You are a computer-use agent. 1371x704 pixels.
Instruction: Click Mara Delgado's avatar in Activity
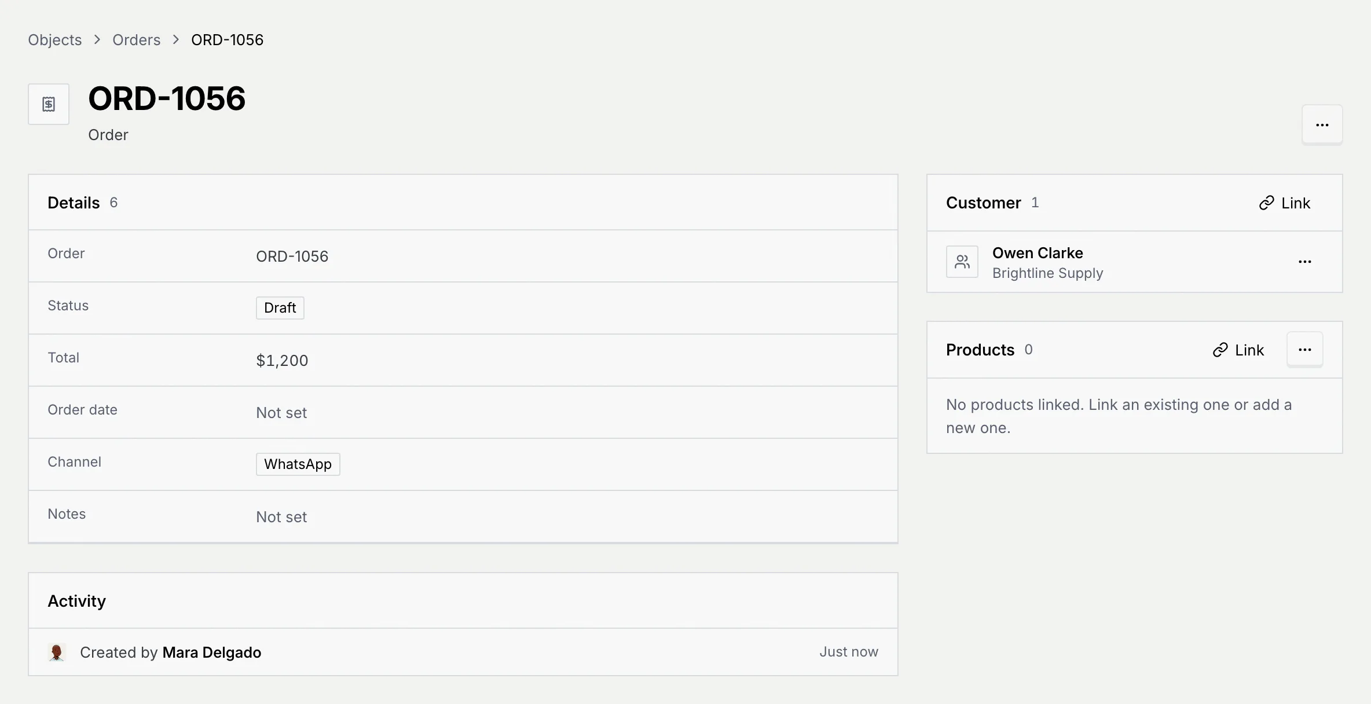[57, 652]
